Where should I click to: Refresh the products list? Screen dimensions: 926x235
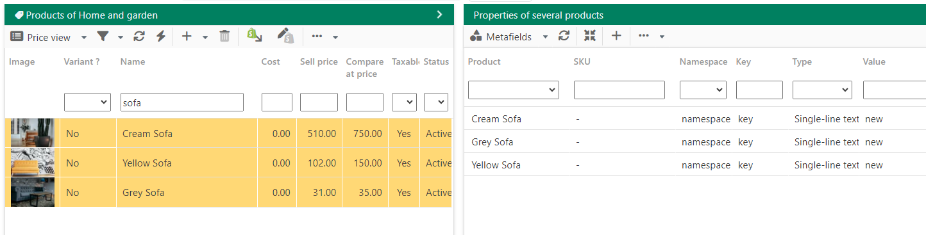(x=139, y=37)
